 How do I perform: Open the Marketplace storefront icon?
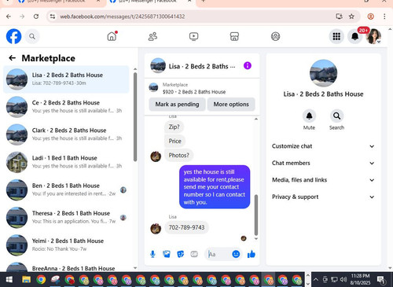[234, 36]
